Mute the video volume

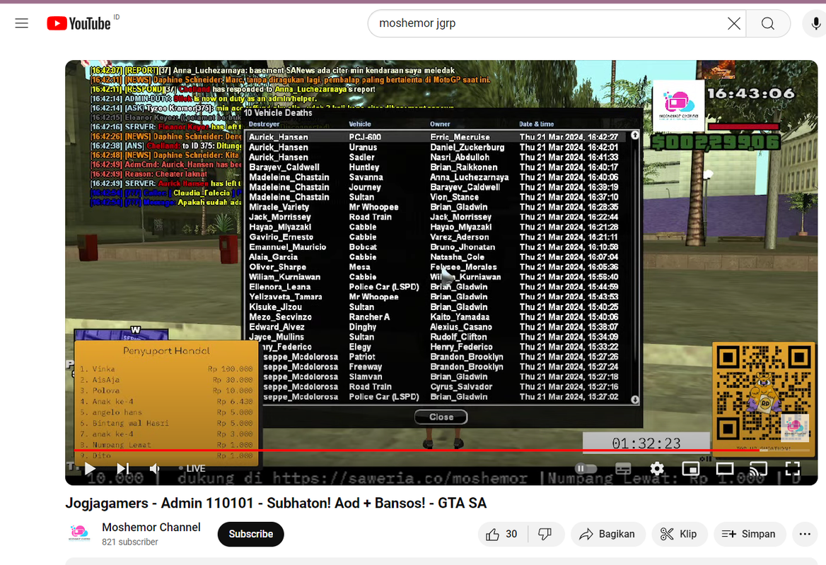154,468
